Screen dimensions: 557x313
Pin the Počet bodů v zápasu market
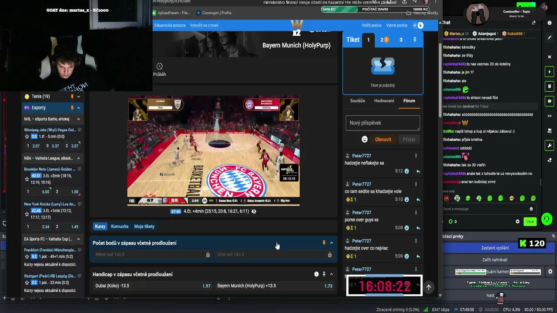324,243
